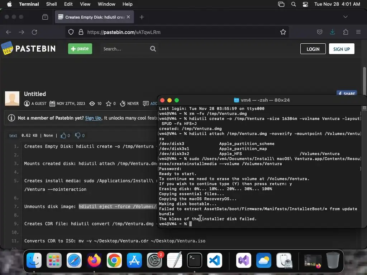Open the Terminal app menu
367x275 pixels.
(x=29, y=4)
